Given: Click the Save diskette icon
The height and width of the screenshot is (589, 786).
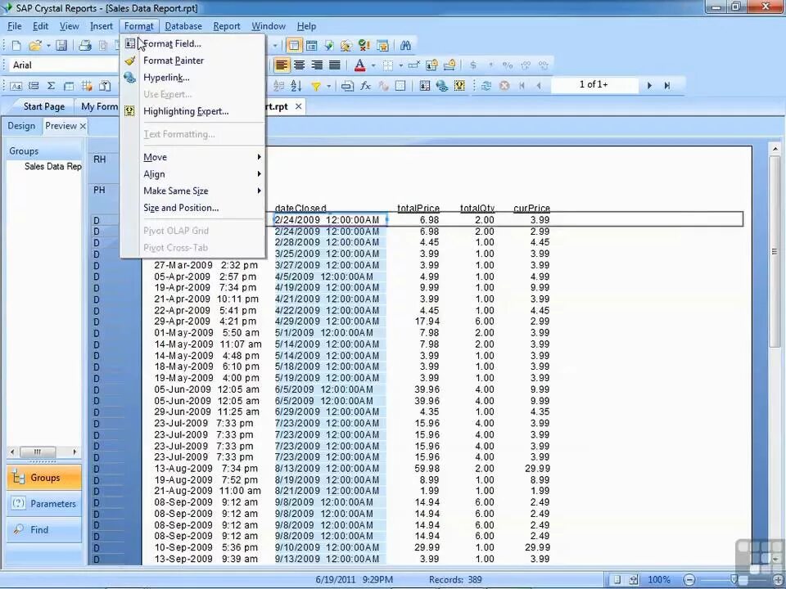Looking at the screenshot, I should point(61,46).
